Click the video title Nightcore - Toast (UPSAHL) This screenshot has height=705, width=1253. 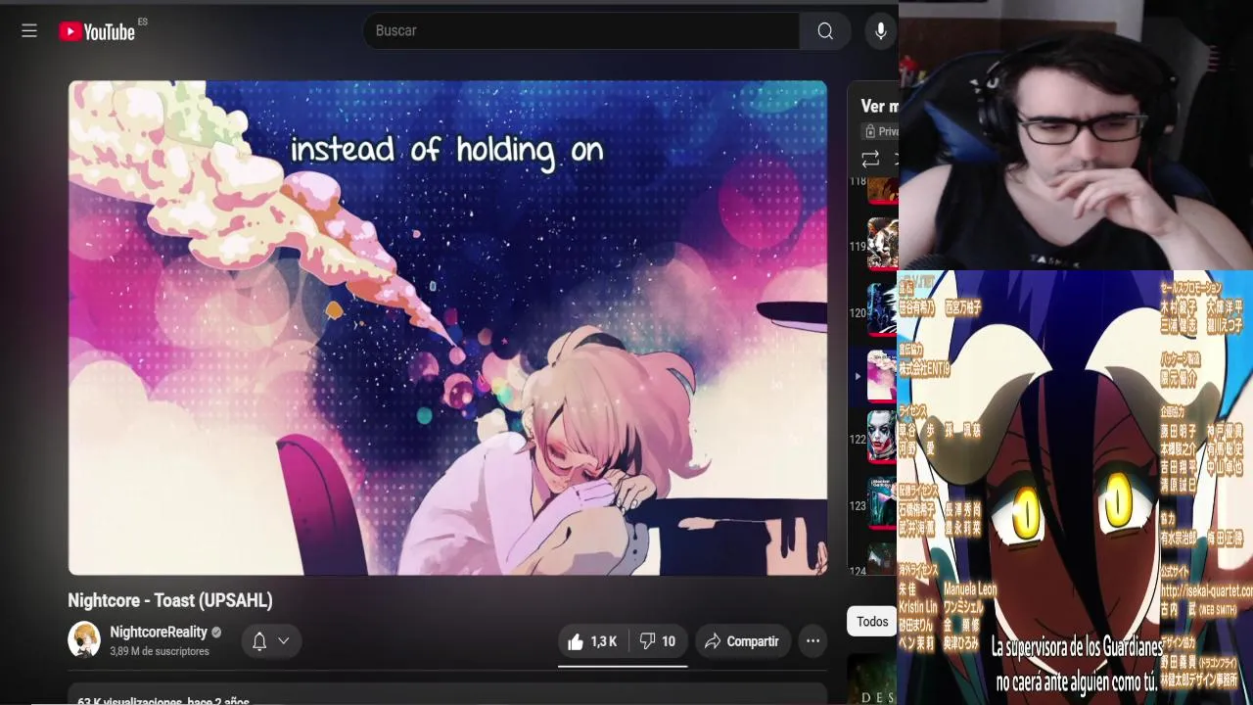pos(170,600)
